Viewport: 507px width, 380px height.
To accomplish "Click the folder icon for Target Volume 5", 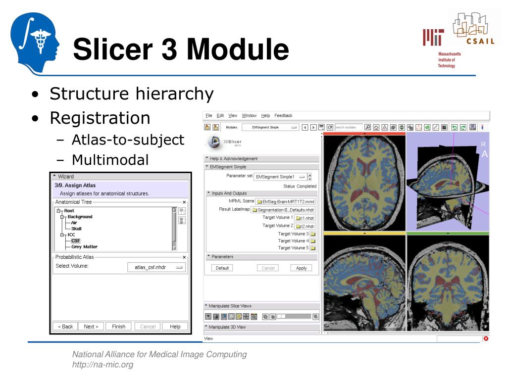I will (x=313, y=248).
